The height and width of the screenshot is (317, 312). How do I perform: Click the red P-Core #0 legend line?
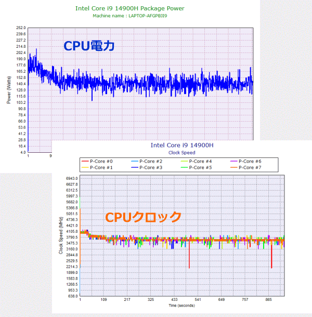tap(85, 161)
